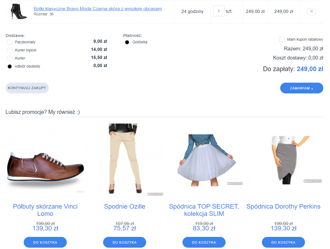Open Półbuty skórzane Vinci Lomo title link
Screen dimensions: 330x249
45,210
